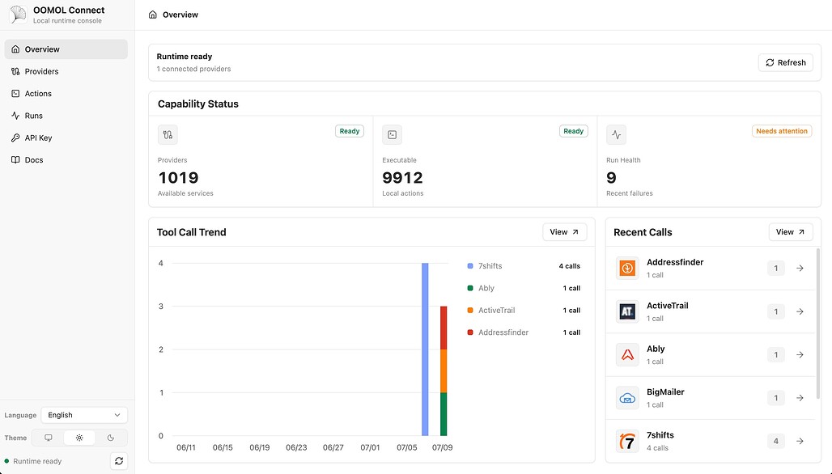
Task: Click the Refresh button for runtime
Action: 785,62
